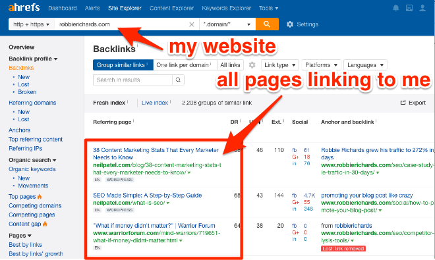Sort by DR column header
Image resolution: width=435 pixels, height=260 pixels.
pos(234,122)
